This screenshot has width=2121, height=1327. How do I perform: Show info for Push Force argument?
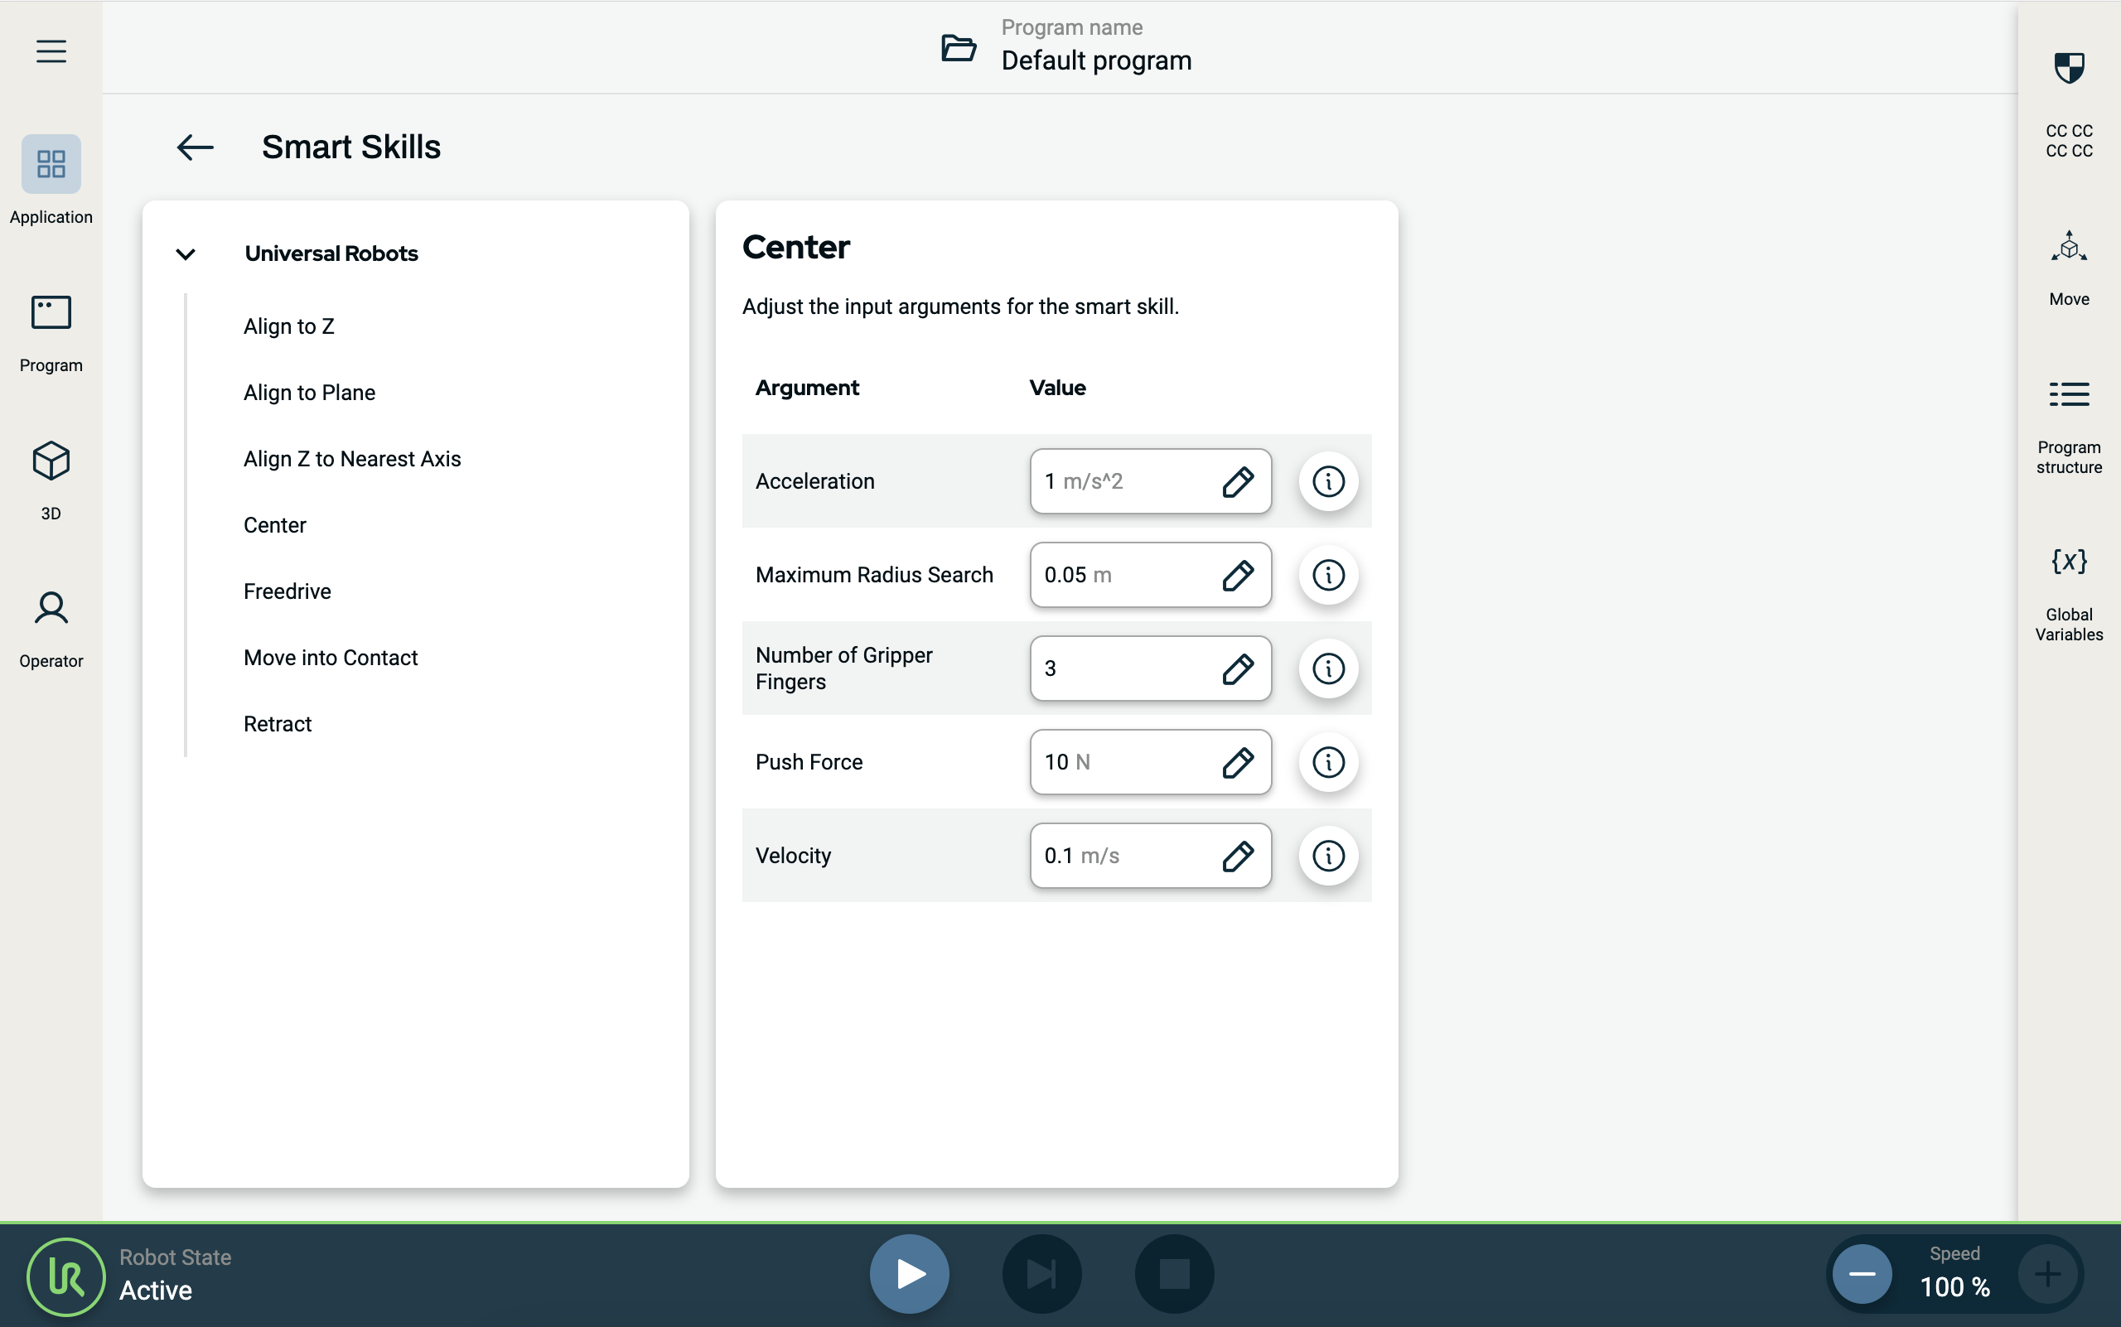click(1327, 762)
